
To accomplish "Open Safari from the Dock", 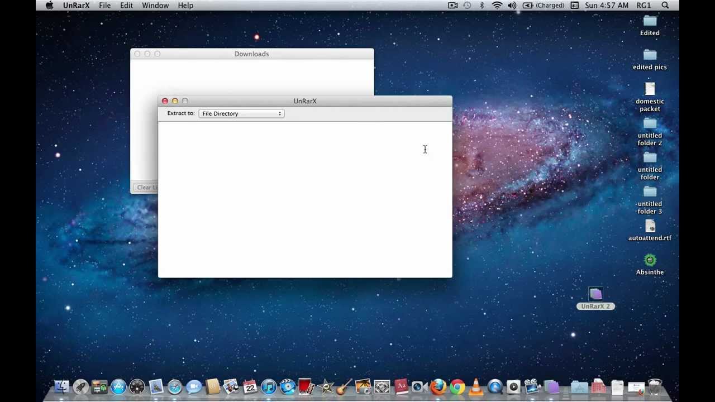I will point(175,386).
